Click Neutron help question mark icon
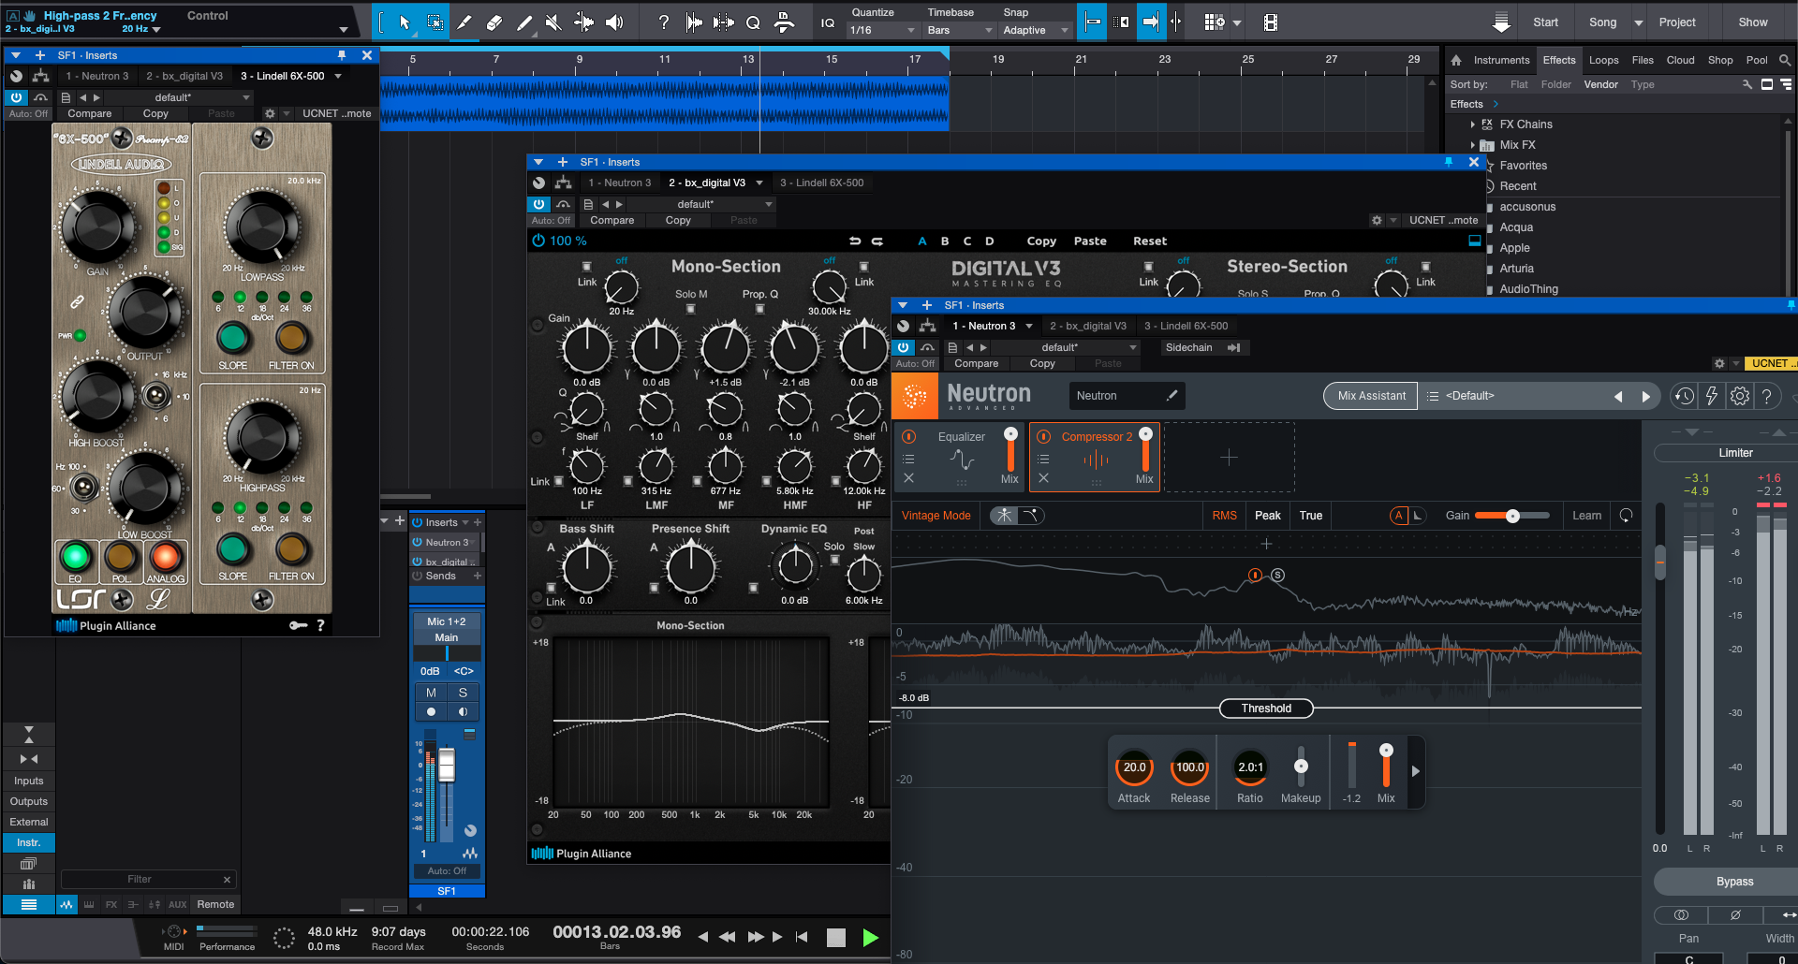 [x=1767, y=396]
